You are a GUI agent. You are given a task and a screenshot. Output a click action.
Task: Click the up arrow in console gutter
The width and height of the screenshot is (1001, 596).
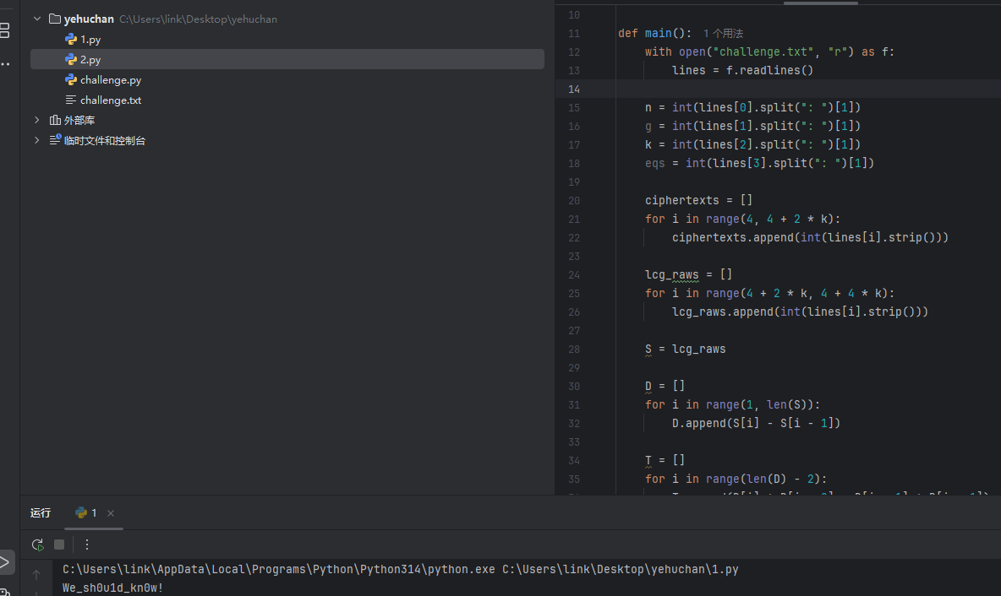tap(36, 574)
